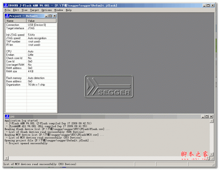Image resolution: width=219 pixels, height=170 pixels.
Task: Minimize the LOG window
Action: tap(203, 116)
